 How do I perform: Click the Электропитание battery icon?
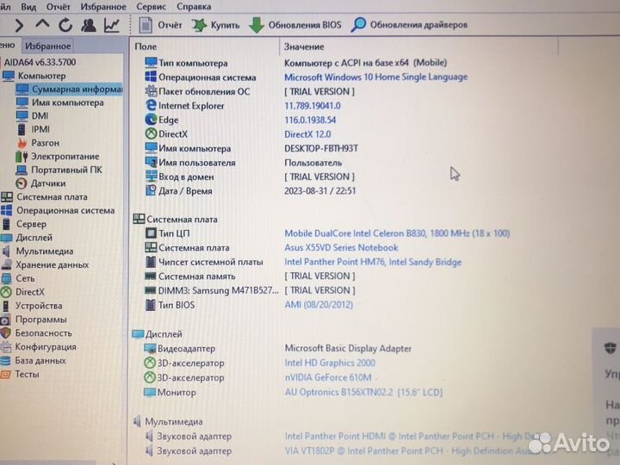pos(22,157)
